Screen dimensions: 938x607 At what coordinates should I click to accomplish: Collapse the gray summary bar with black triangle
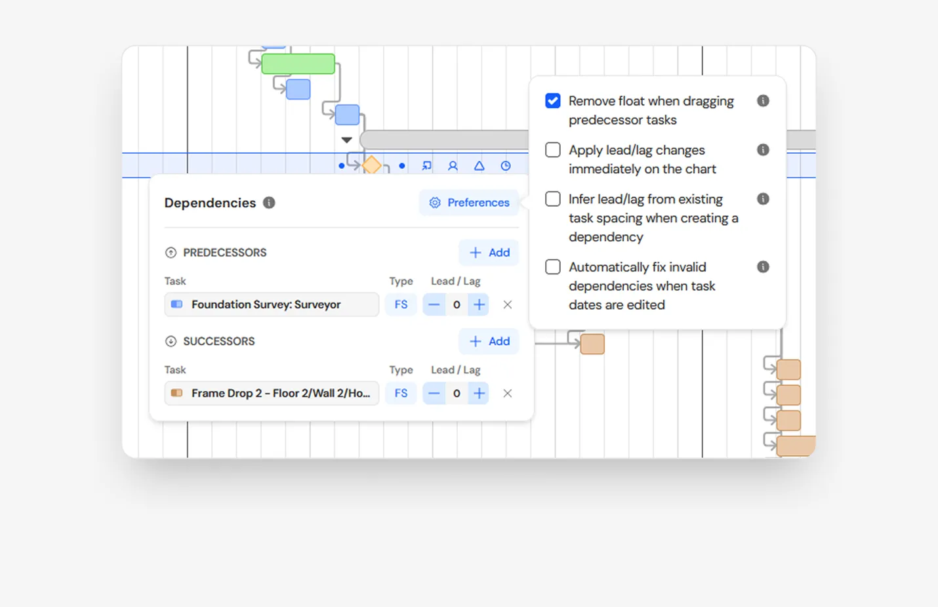pyautogui.click(x=347, y=140)
